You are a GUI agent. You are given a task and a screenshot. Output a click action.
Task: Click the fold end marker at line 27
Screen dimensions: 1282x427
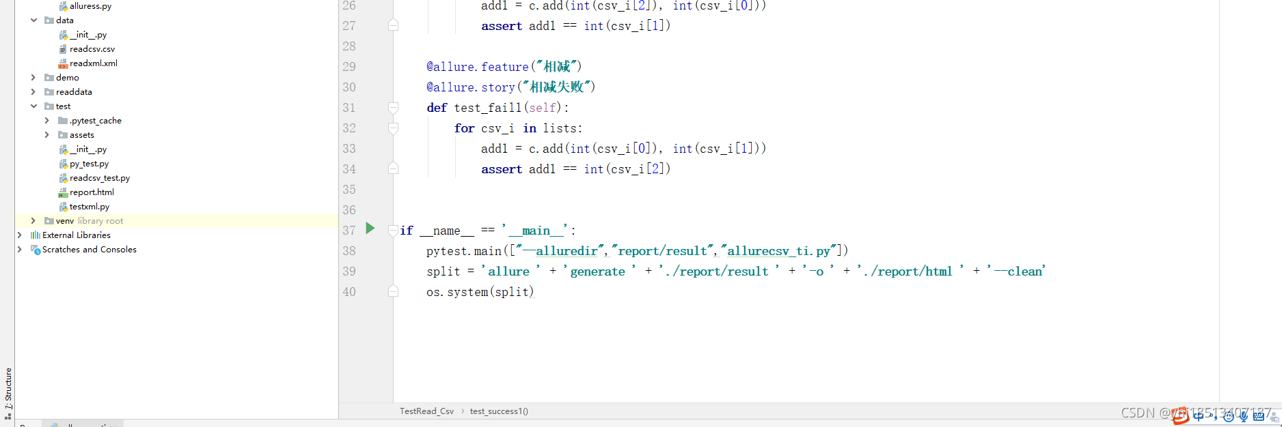point(393,25)
